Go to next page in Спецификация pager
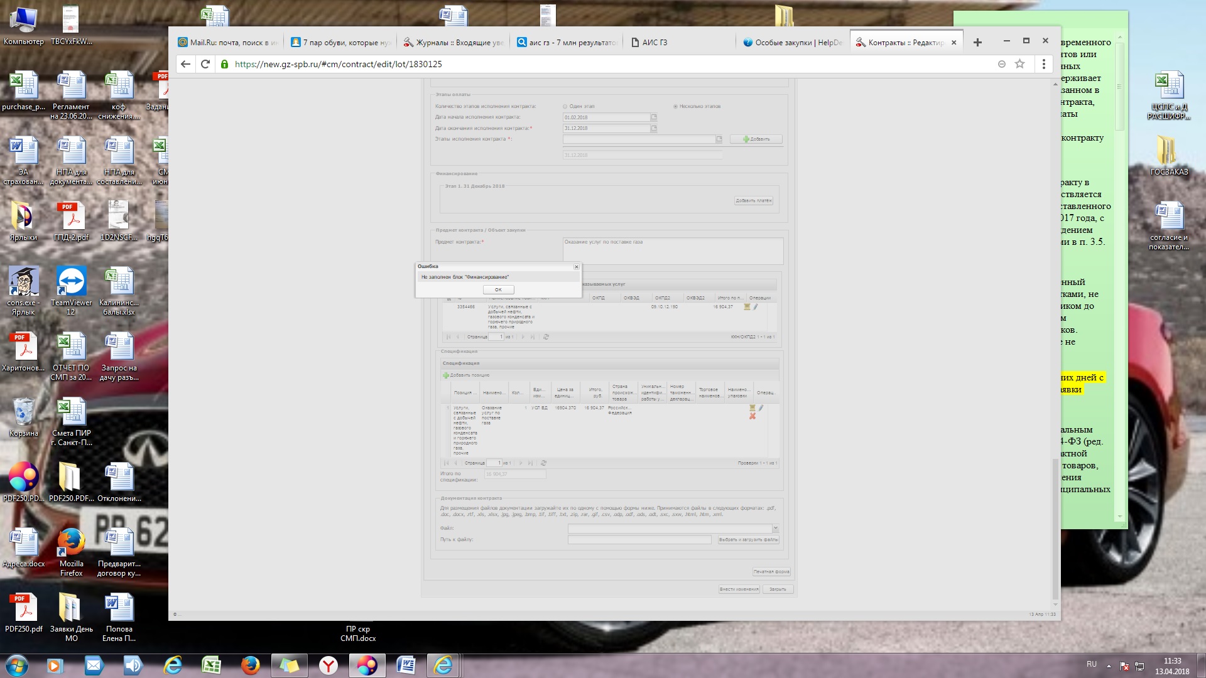This screenshot has width=1206, height=678. point(520,463)
